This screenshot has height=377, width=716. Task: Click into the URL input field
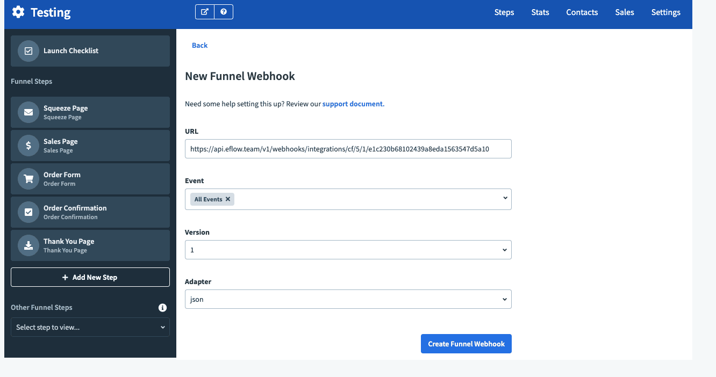(348, 149)
